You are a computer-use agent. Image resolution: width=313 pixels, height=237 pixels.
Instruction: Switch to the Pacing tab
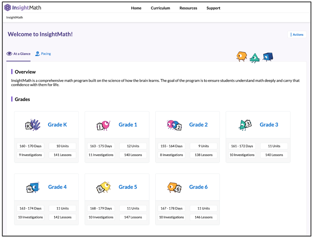coord(45,54)
